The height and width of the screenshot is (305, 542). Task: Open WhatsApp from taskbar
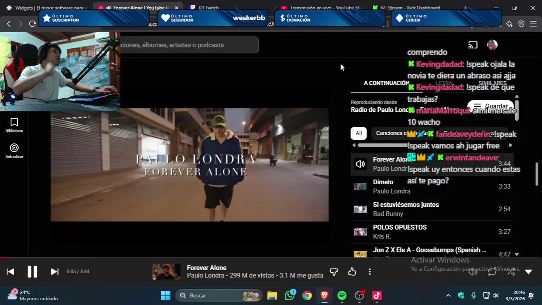tap(290, 295)
